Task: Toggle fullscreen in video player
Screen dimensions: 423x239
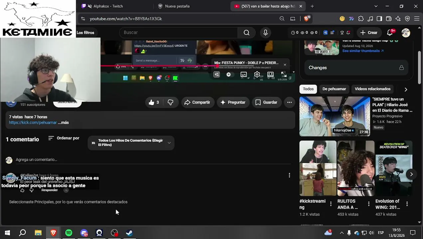Action: click(x=283, y=74)
